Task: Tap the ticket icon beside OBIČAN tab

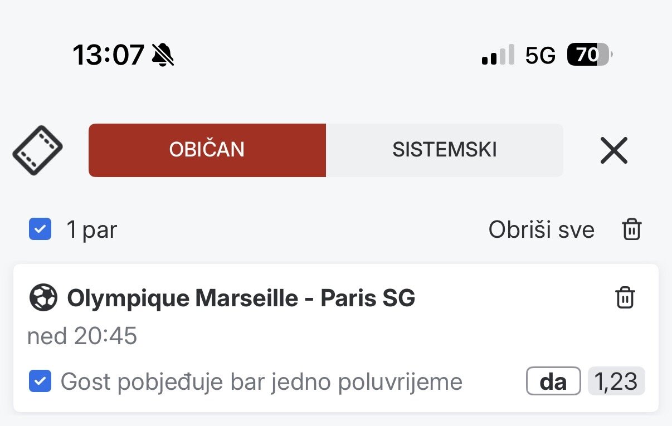Action: (x=37, y=150)
